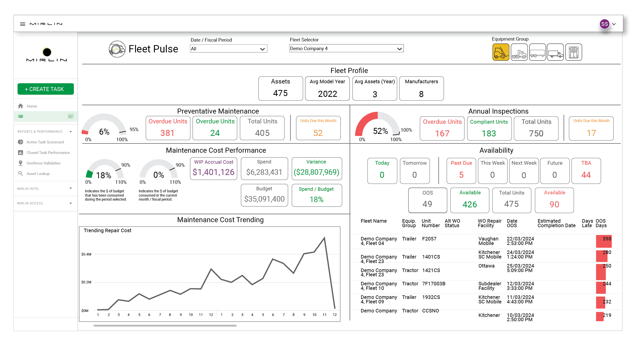Select the forklift equipment group icon
Screen dimensions: 639x341
tap(500, 52)
